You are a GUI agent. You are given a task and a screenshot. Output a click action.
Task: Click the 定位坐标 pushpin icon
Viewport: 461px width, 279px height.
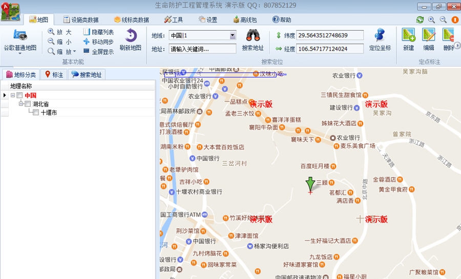click(380, 35)
